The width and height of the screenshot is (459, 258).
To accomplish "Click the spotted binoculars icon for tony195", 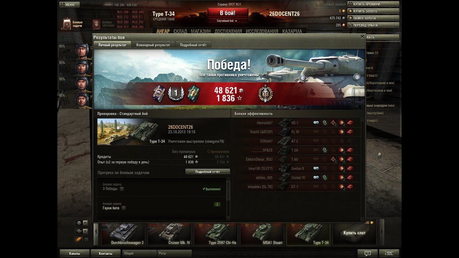I will pyautogui.click(x=316, y=168).
